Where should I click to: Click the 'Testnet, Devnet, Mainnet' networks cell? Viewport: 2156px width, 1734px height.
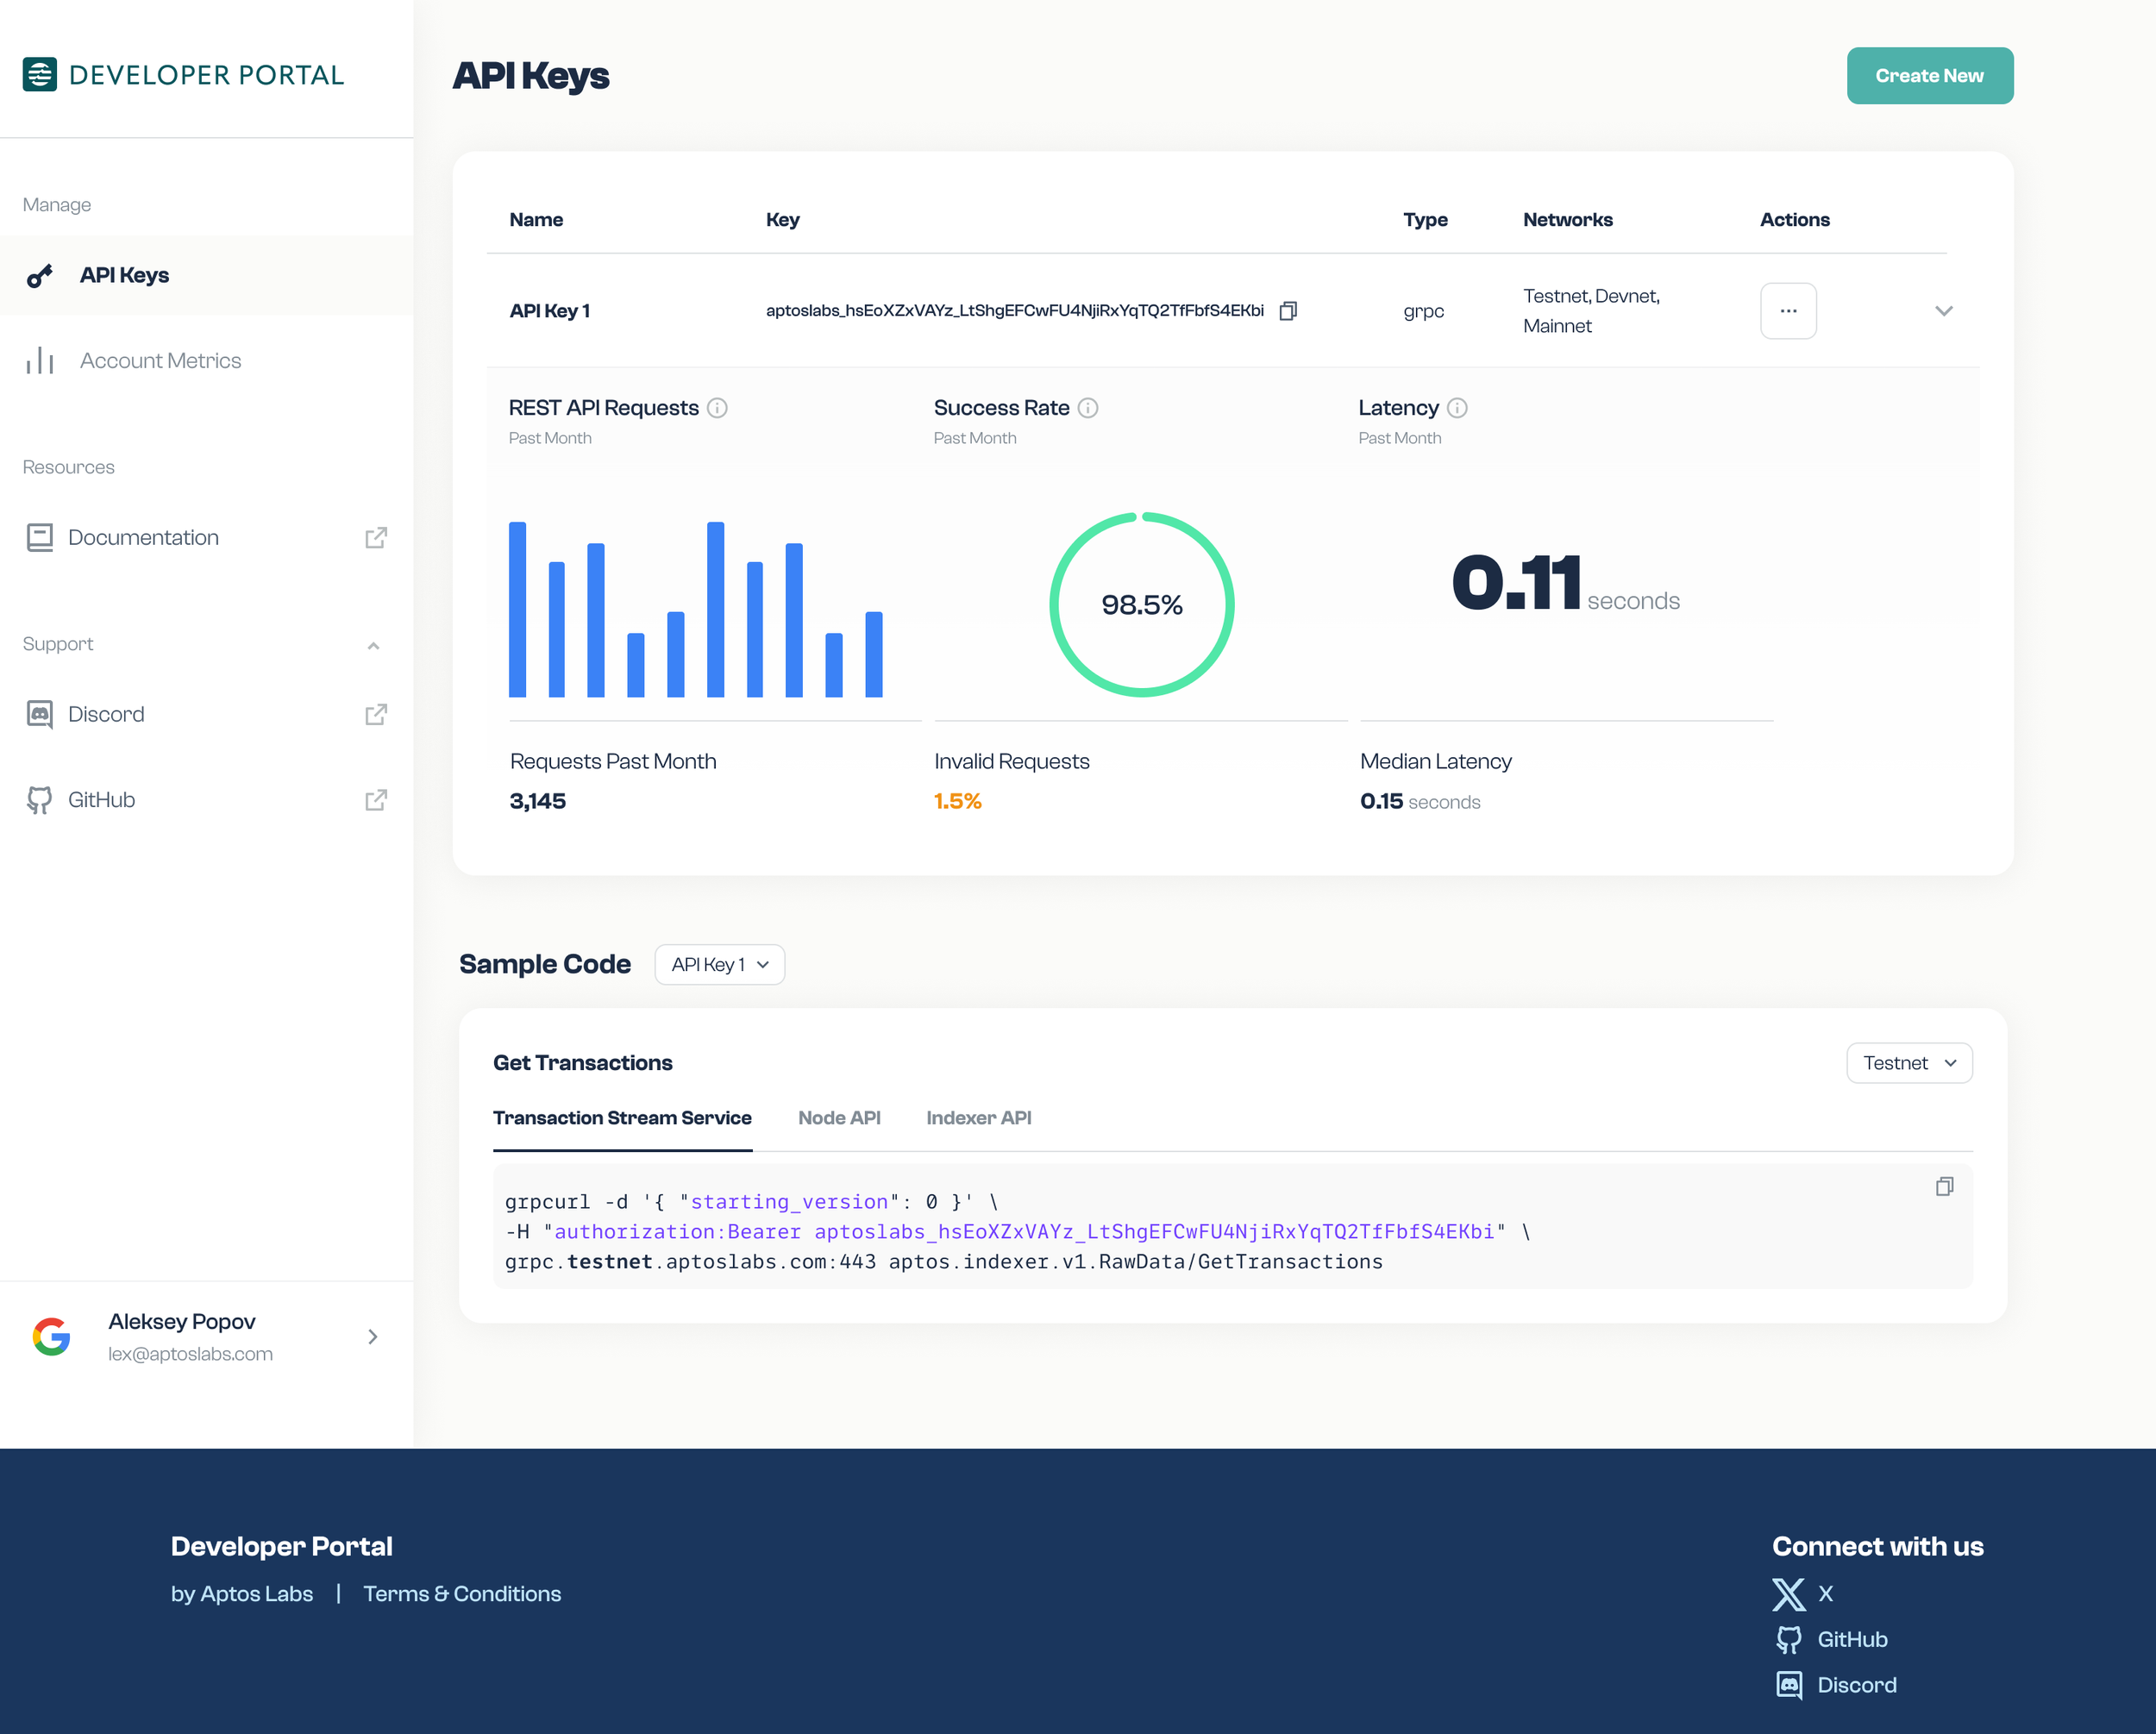[1591, 311]
